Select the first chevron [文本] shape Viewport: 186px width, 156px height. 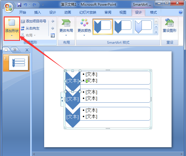tap(73, 81)
